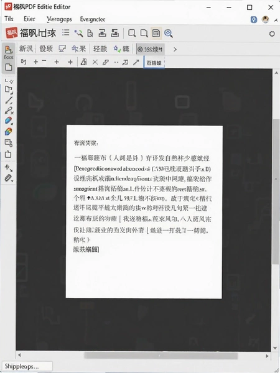Image resolution: width=280 pixels, height=373 pixels.
Task: Click the blue magnifier search icon
Action: (169, 34)
